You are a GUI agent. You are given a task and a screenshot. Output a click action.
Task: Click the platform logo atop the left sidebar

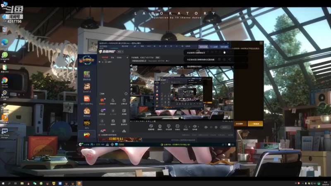click(87, 60)
